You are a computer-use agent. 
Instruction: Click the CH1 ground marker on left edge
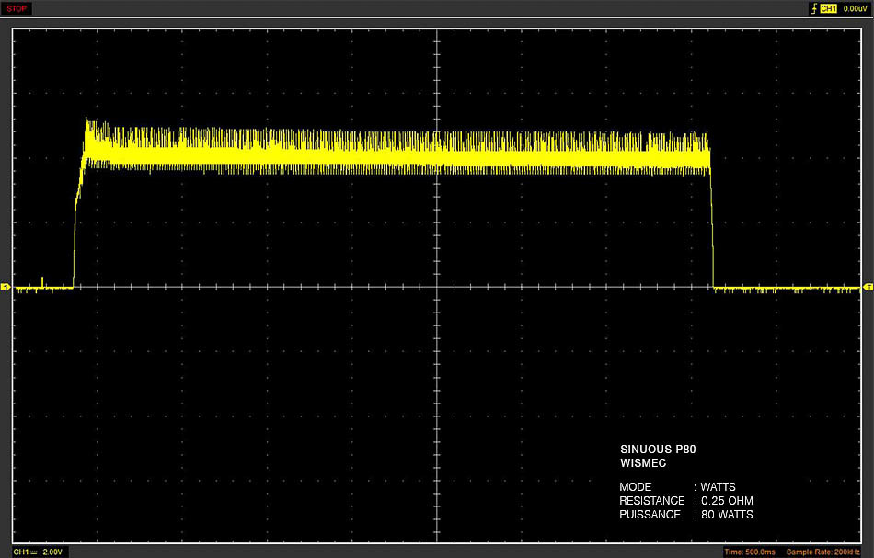pyautogui.click(x=5, y=288)
